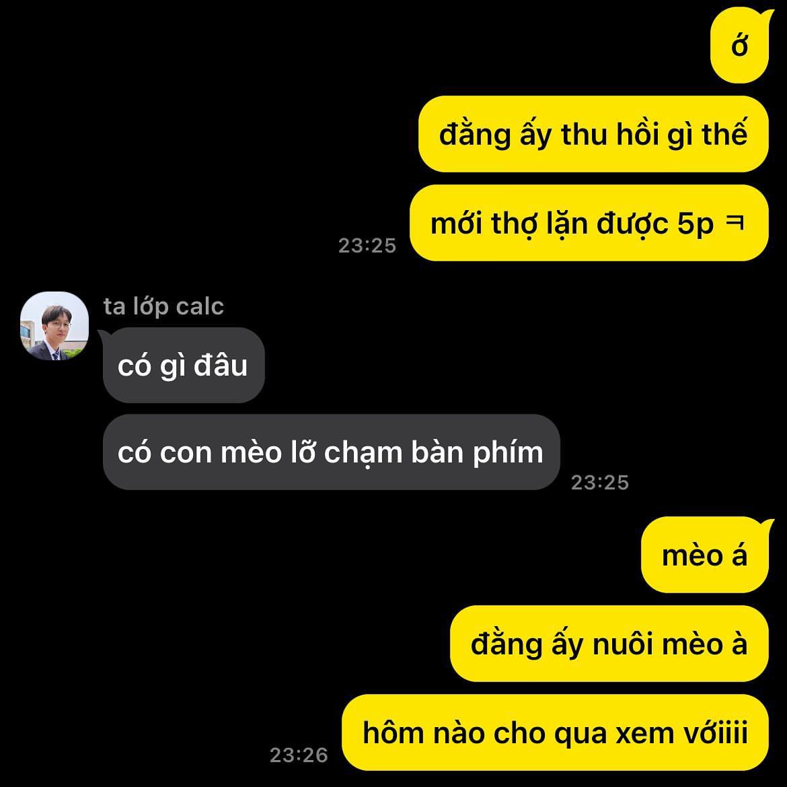Tap the 'có con mèo lỡ chạm bàn phím' message

point(331,452)
